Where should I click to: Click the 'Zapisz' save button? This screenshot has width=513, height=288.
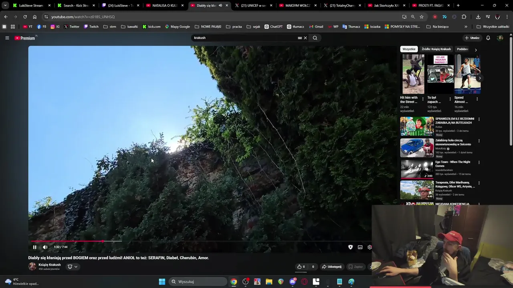tap(355, 267)
